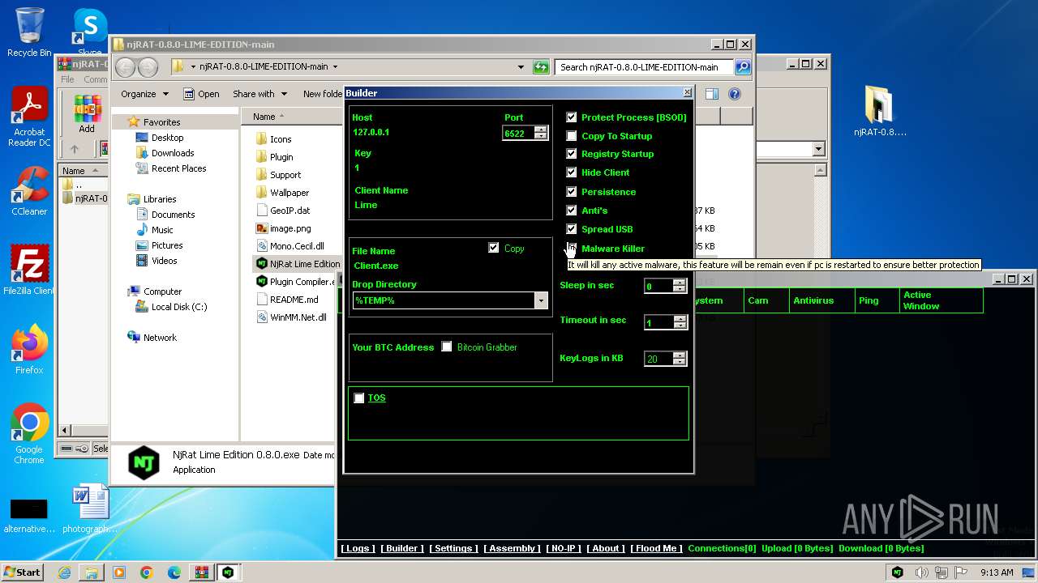Click NjRat icon in system tray
Screen dimensions: 1038x583
898,572
